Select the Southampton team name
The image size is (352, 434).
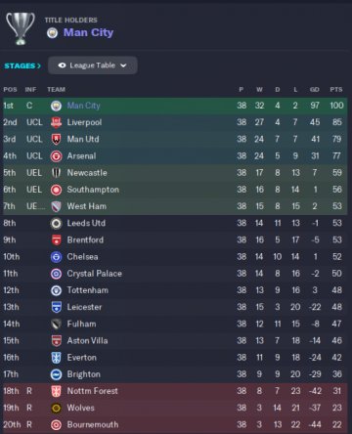(x=93, y=190)
